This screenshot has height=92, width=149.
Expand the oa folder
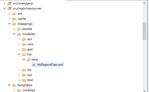coord(19,70)
